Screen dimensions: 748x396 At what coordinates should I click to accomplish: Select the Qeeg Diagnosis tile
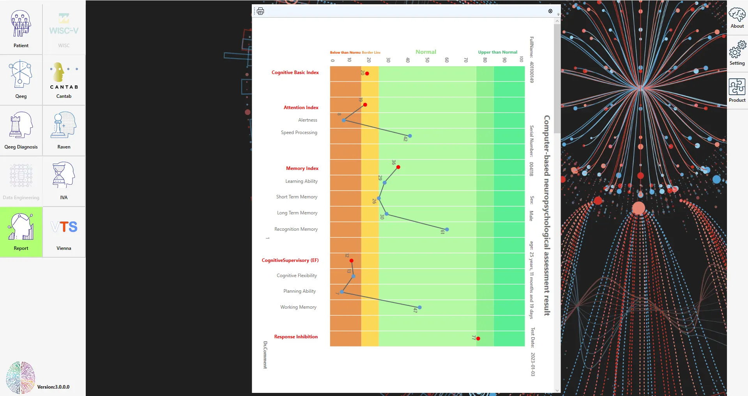[21, 131]
